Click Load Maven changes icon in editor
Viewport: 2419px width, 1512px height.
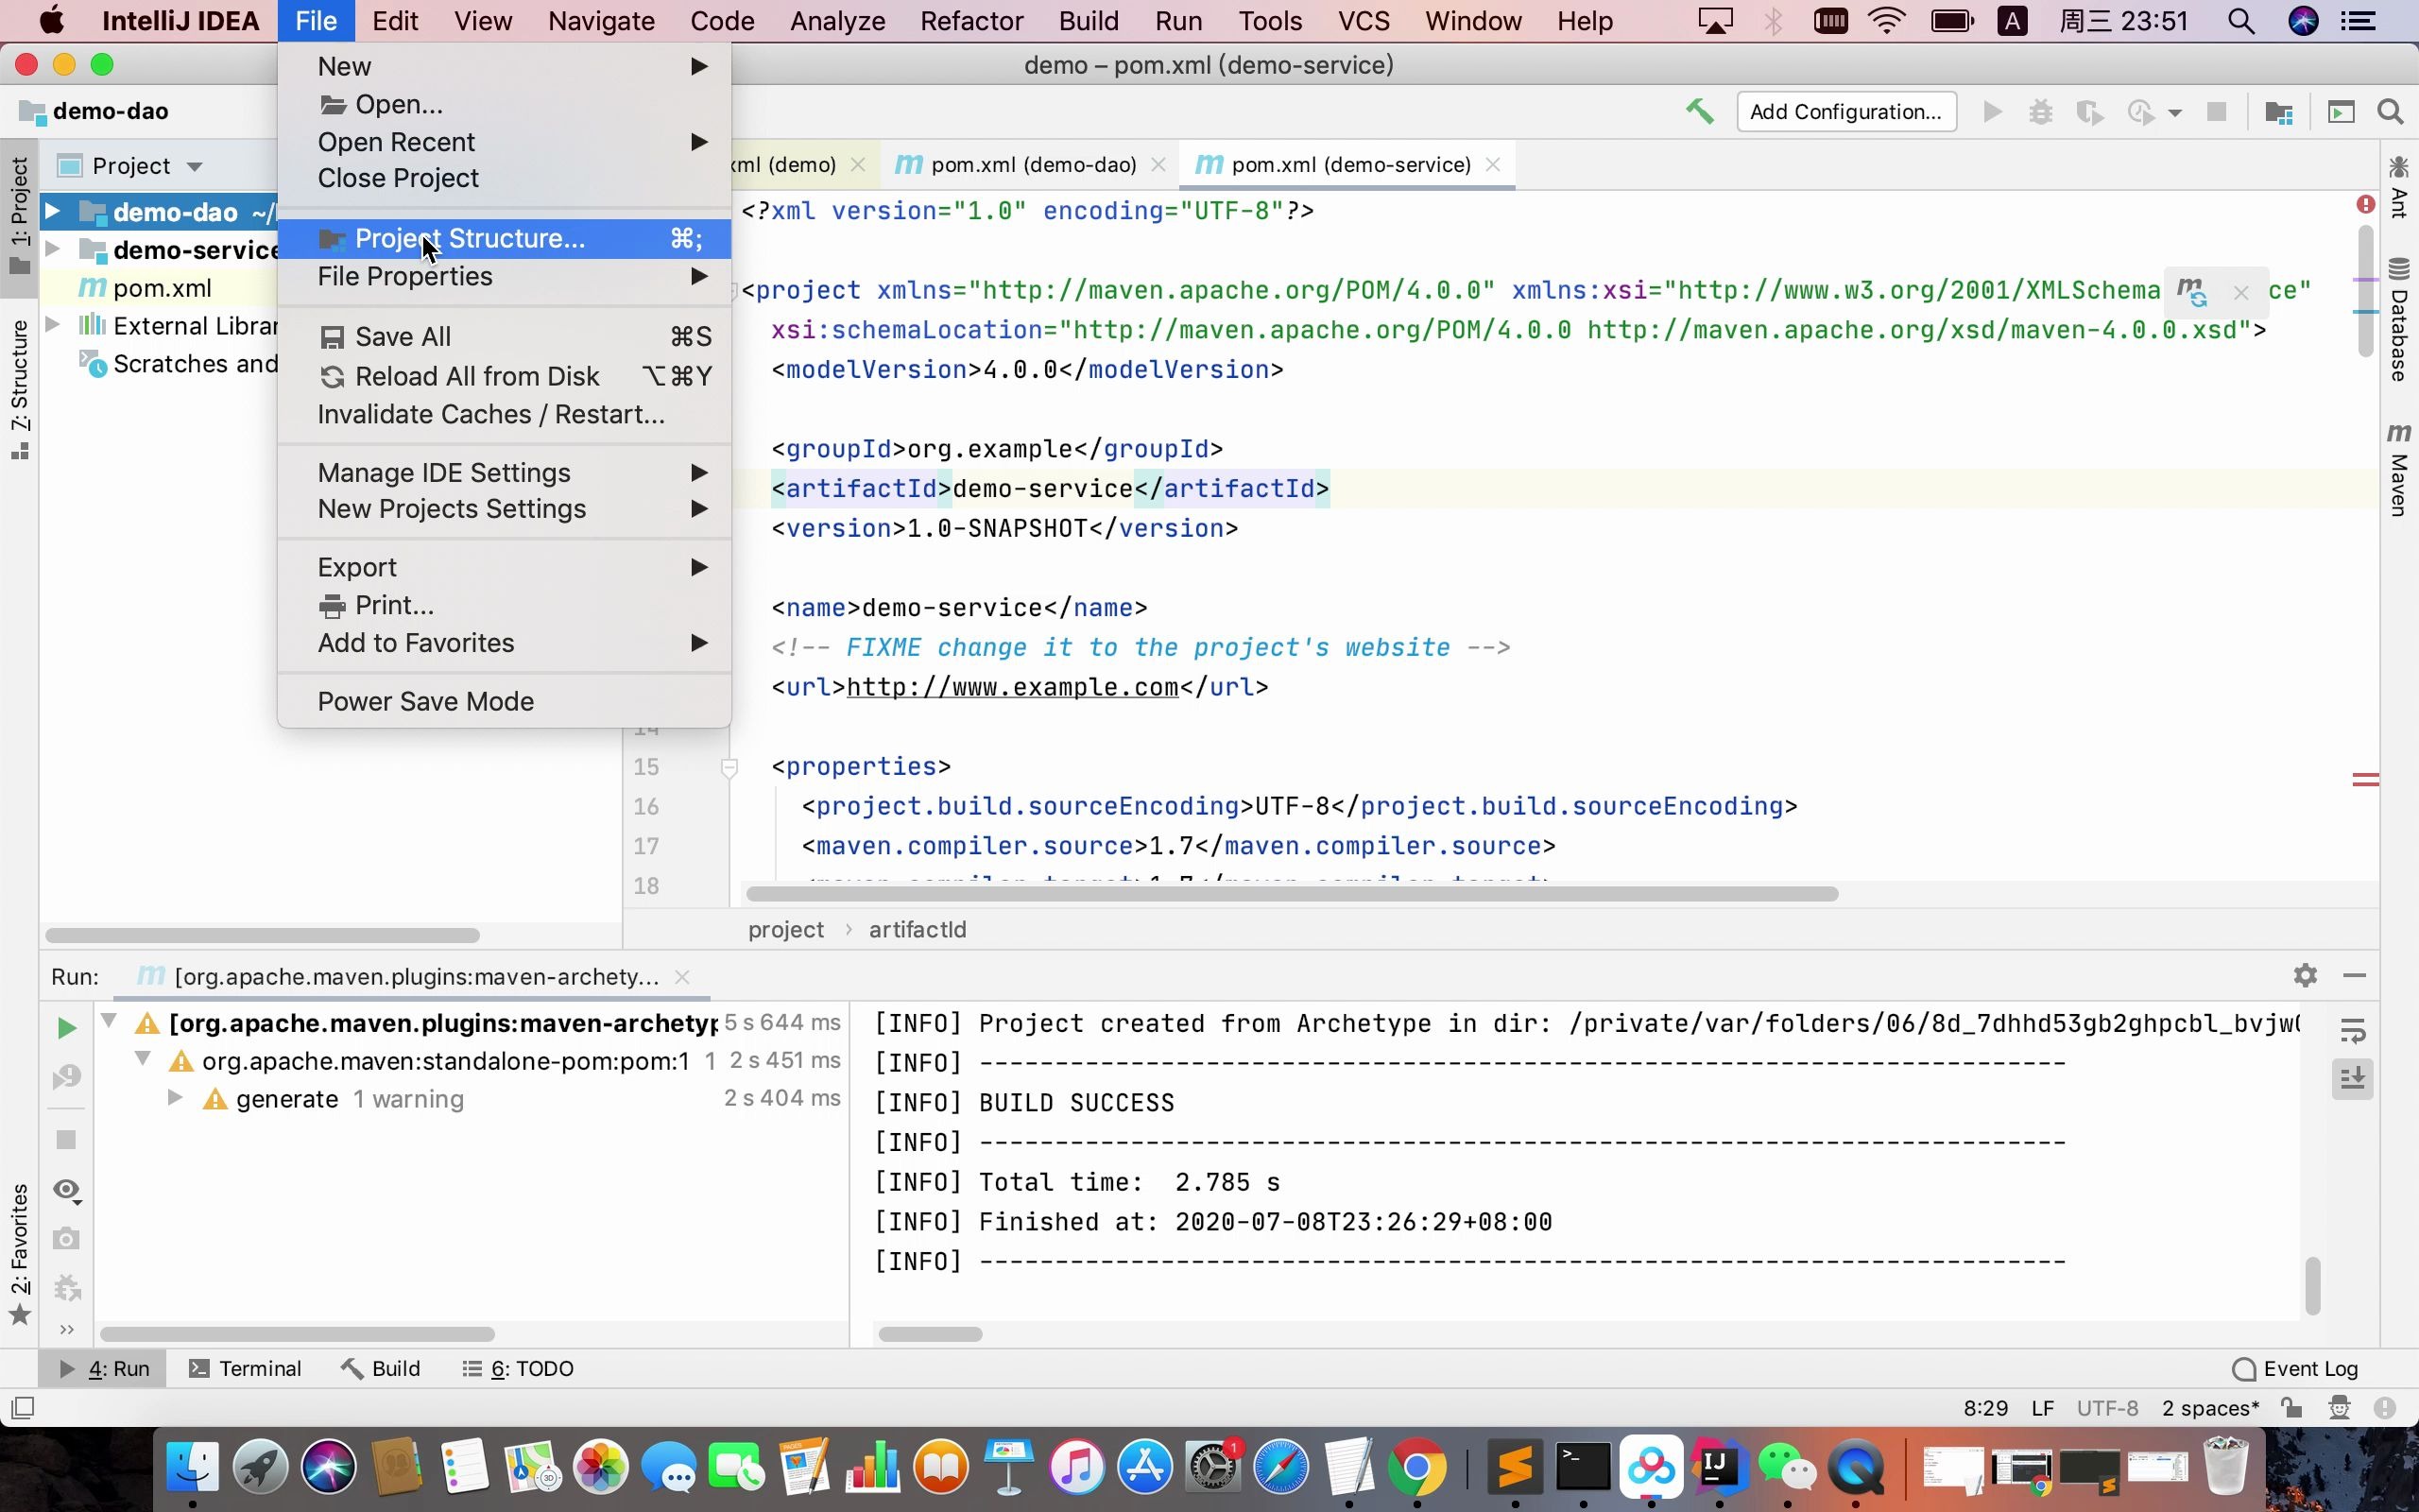click(x=2192, y=292)
